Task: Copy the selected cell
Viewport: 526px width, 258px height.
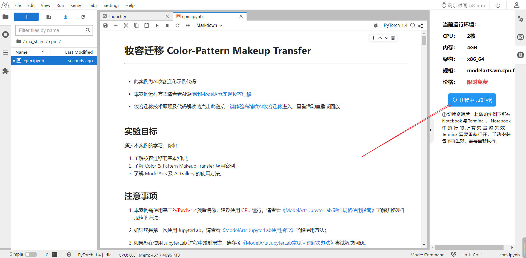Action: click(x=136, y=25)
